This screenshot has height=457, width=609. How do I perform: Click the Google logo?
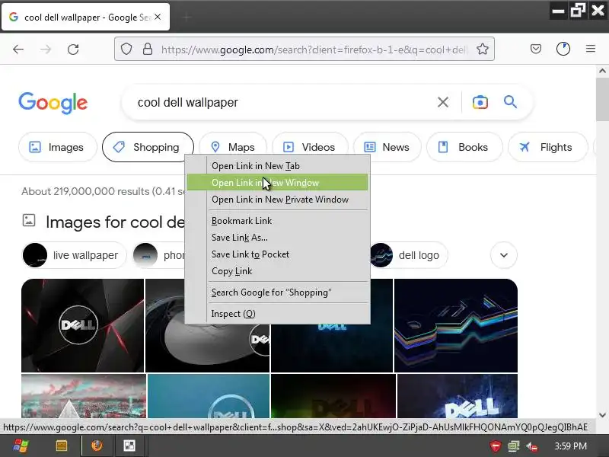coord(53,103)
